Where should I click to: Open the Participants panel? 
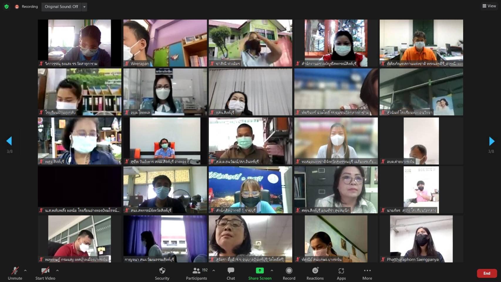[x=196, y=273]
